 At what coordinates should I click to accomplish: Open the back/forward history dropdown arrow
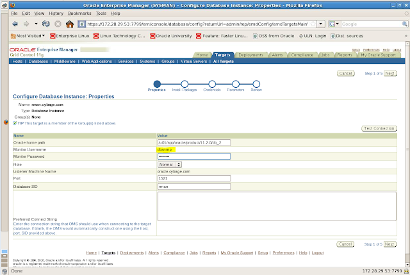pos(36,24)
